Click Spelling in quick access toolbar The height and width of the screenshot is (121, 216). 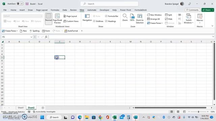tap(34, 31)
